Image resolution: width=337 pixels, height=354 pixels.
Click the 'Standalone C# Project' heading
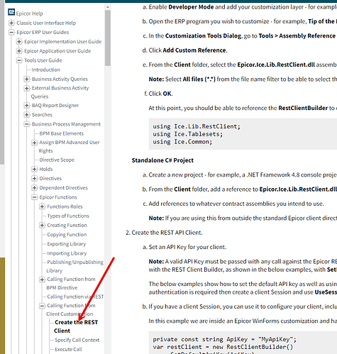pos(162,160)
